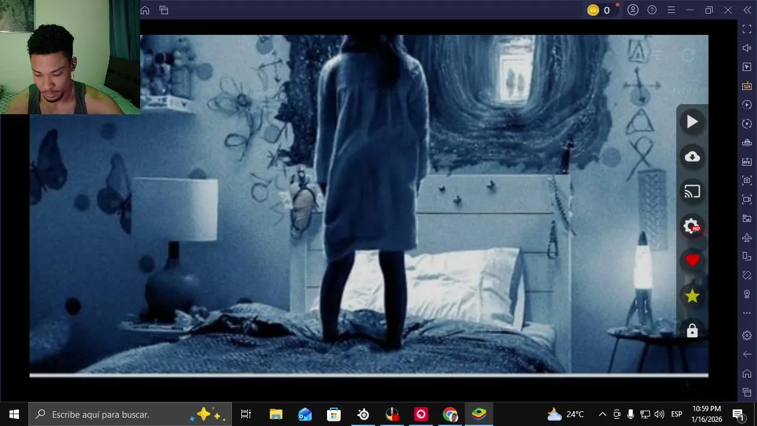The image size is (757, 426).
Task: Tap the cloud download icon
Action: 692,157
